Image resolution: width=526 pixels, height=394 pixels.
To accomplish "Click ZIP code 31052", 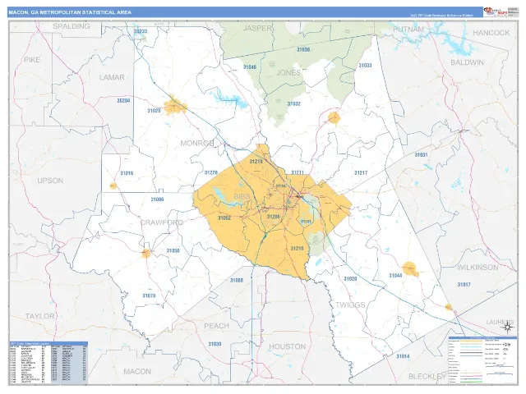I will (x=224, y=218).
